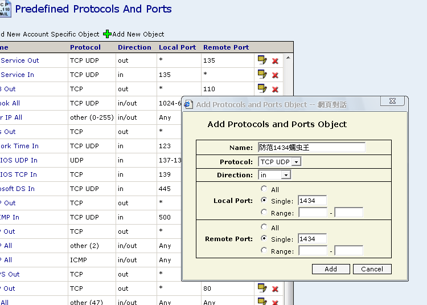Edit the Service In row with local port 135

pyautogui.click(x=262, y=75)
